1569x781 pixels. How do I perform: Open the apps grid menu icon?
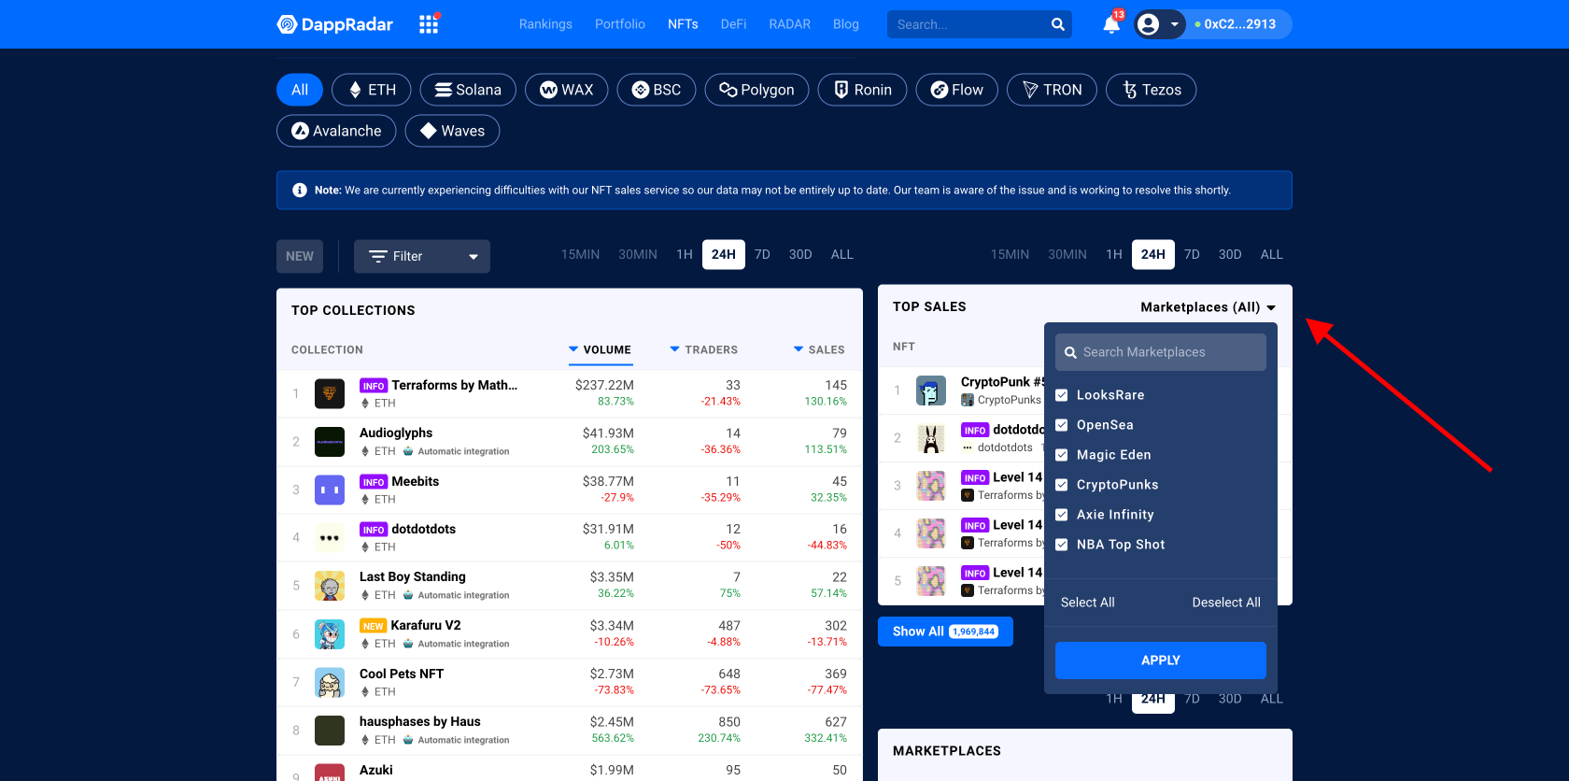tap(429, 23)
